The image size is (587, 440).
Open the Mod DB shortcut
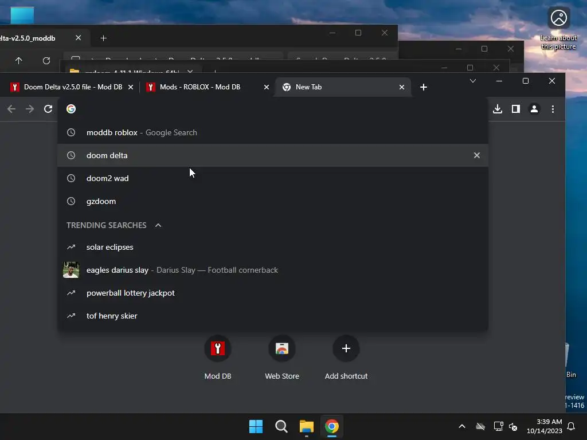[217, 357]
